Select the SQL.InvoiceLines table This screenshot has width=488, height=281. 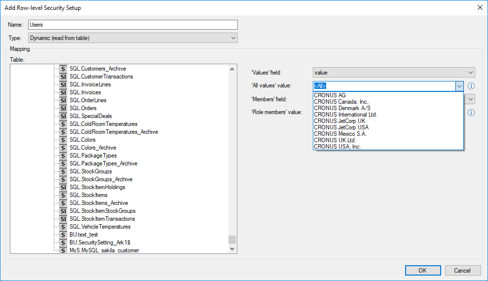(x=90, y=84)
